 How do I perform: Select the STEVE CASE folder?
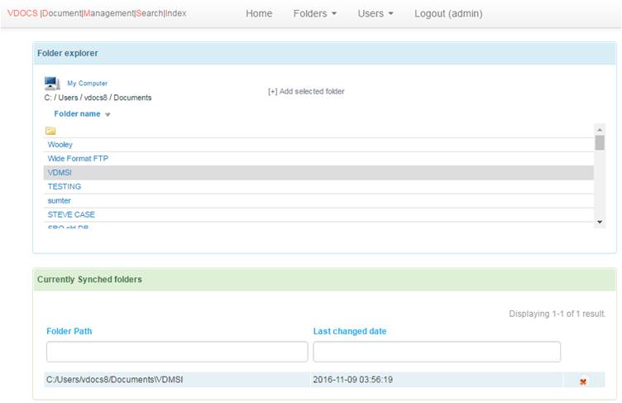click(71, 214)
